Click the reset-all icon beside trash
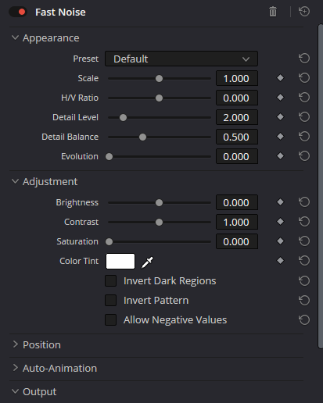The height and width of the screenshot is (403, 323). (x=304, y=12)
